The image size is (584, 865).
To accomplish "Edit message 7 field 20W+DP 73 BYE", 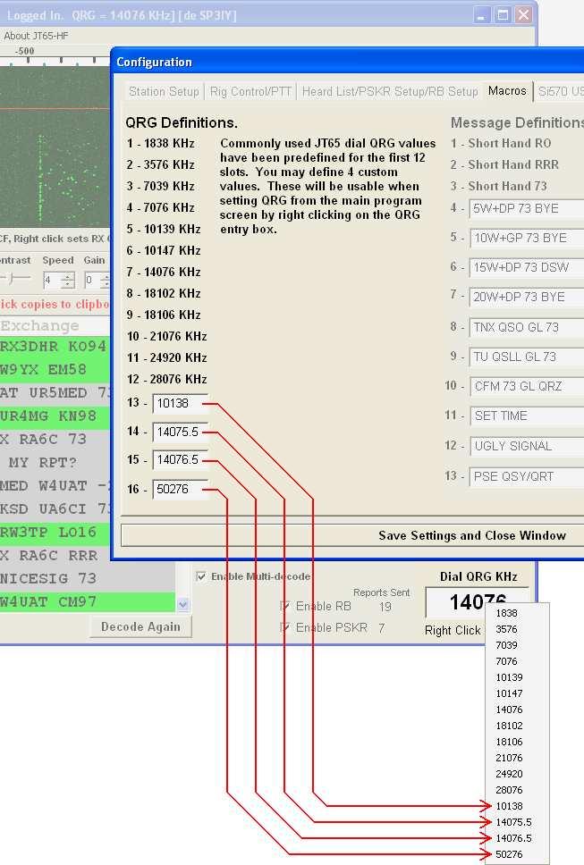I will 527,297.
